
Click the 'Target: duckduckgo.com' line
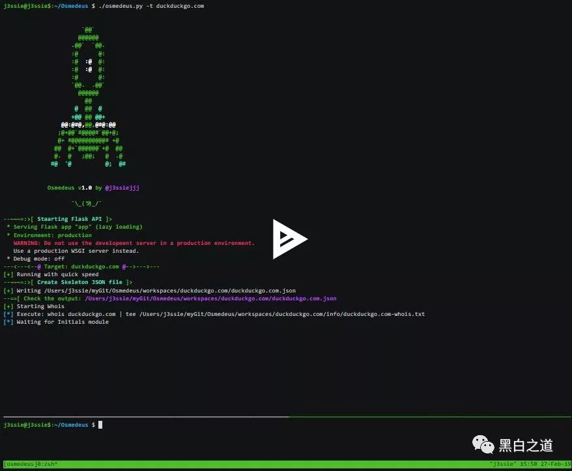[81, 266]
